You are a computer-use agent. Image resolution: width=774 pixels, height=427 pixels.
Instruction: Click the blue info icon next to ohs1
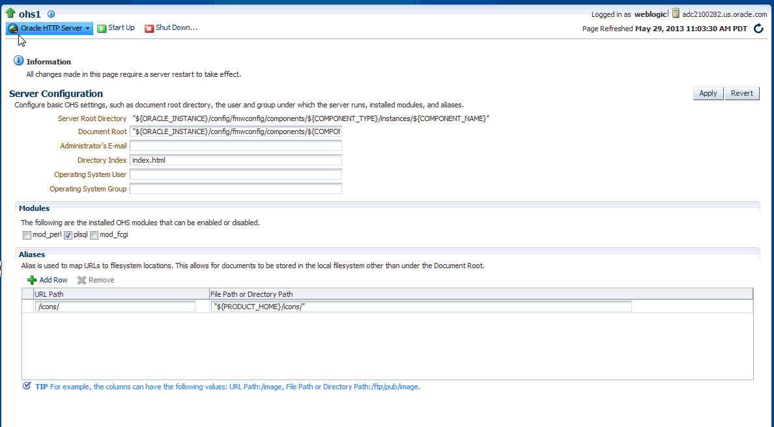point(51,14)
